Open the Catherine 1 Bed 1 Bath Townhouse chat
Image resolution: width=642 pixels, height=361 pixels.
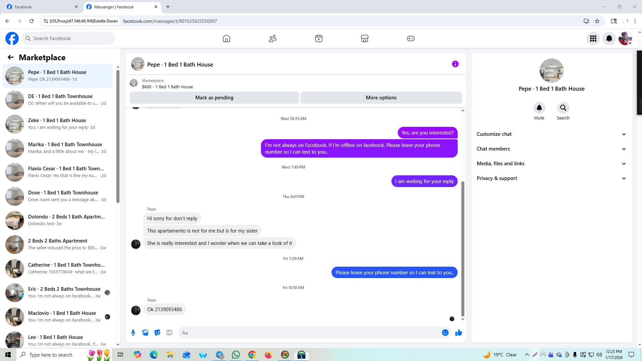coord(58,268)
